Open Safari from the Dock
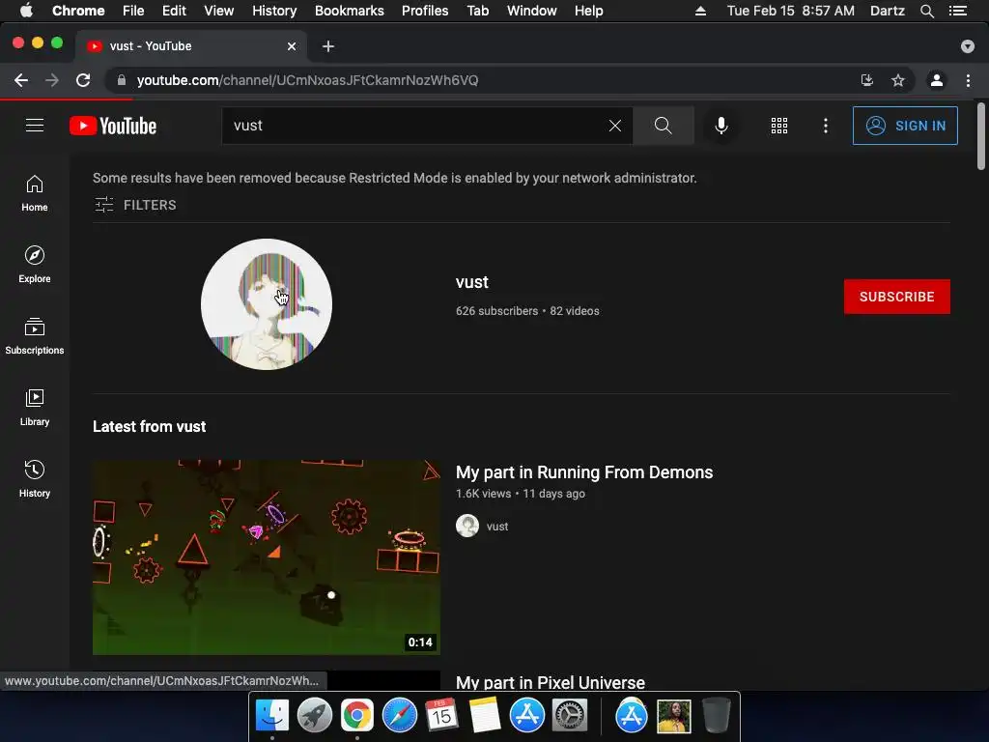Viewport: 989px width, 742px height. pos(399,716)
